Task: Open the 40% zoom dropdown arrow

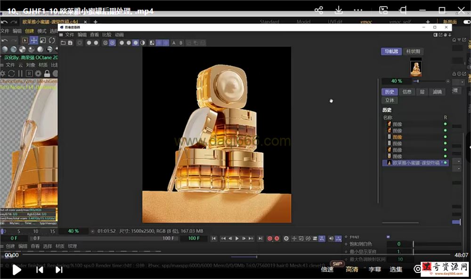Action: 92,231
